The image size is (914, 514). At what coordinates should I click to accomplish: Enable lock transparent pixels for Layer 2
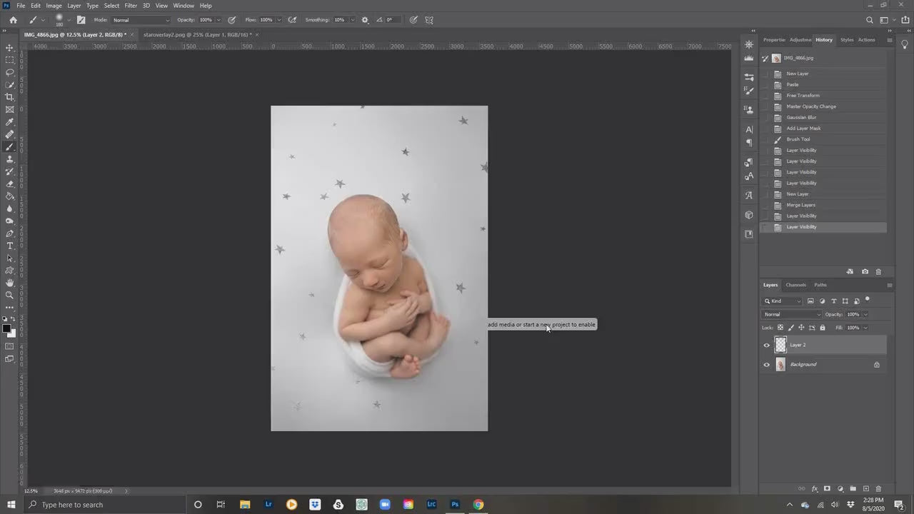781,328
